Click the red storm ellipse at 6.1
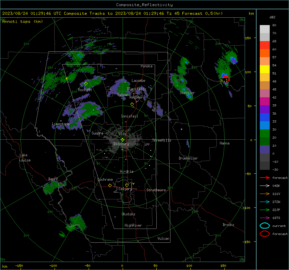289x270 pixels. pos(226,79)
